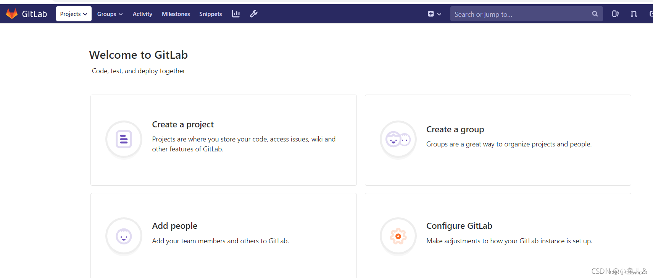
Task: Click the text "Code, test, and deploy together"
Action: (x=139, y=71)
